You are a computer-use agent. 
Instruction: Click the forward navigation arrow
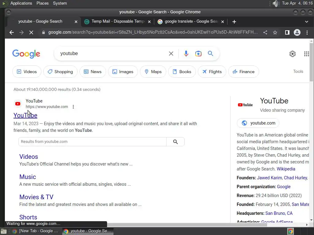click(21, 32)
